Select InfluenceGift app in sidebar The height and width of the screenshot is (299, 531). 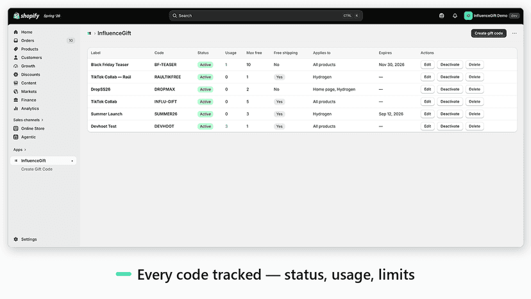point(44,160)
